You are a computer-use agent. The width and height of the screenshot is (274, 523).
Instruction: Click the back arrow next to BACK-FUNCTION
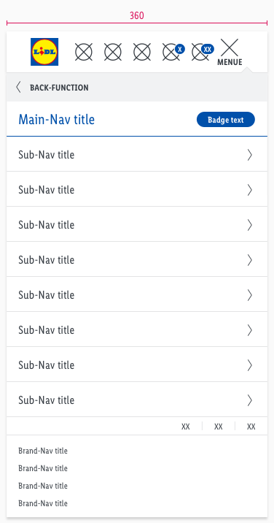tap(18, 88)
